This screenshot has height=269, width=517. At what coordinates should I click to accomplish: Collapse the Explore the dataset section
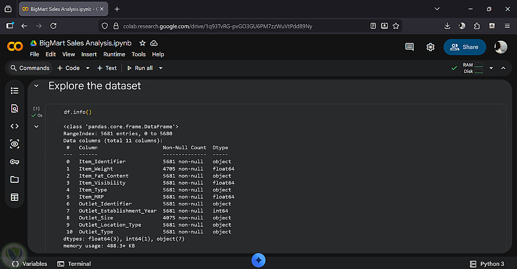[36, 86]
